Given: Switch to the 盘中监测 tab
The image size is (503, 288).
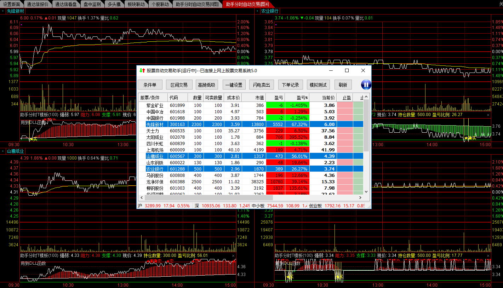Looking at the screenshot, I should click(92, 4).
